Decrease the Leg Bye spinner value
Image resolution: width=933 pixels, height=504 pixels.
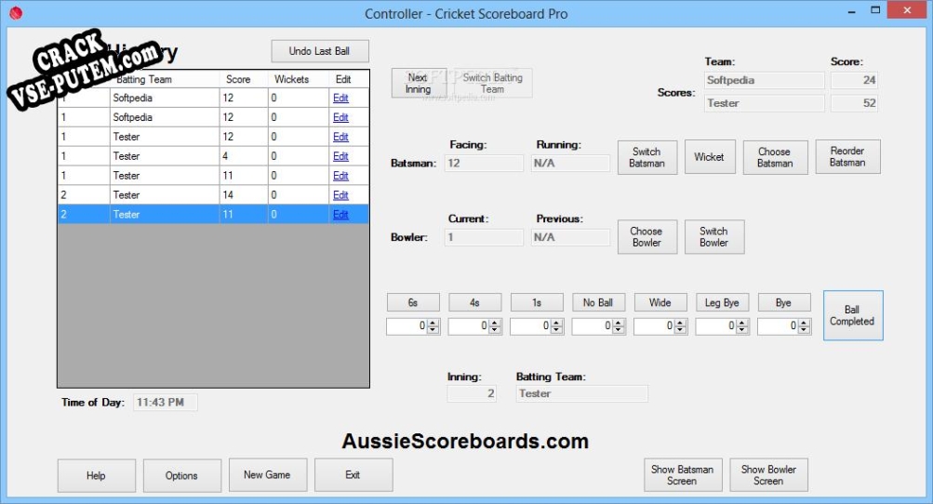[742, 330]
